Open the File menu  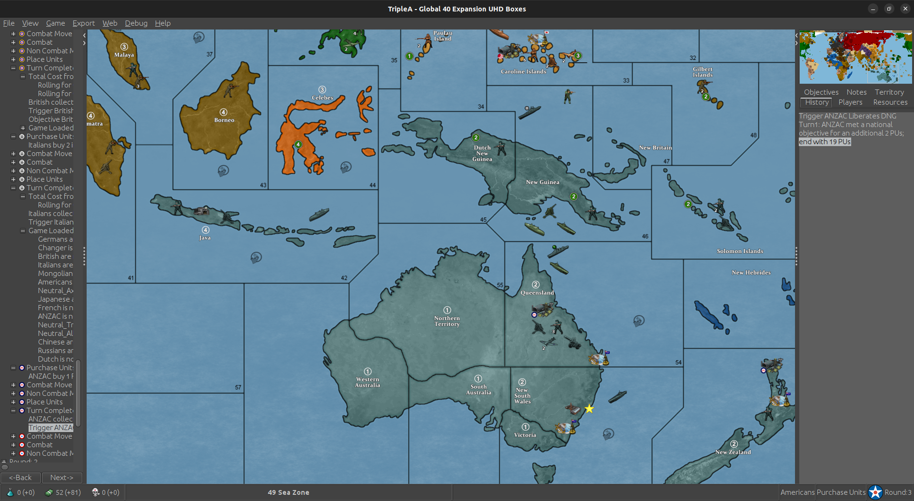pyautogui.click(x=9, y=23)
